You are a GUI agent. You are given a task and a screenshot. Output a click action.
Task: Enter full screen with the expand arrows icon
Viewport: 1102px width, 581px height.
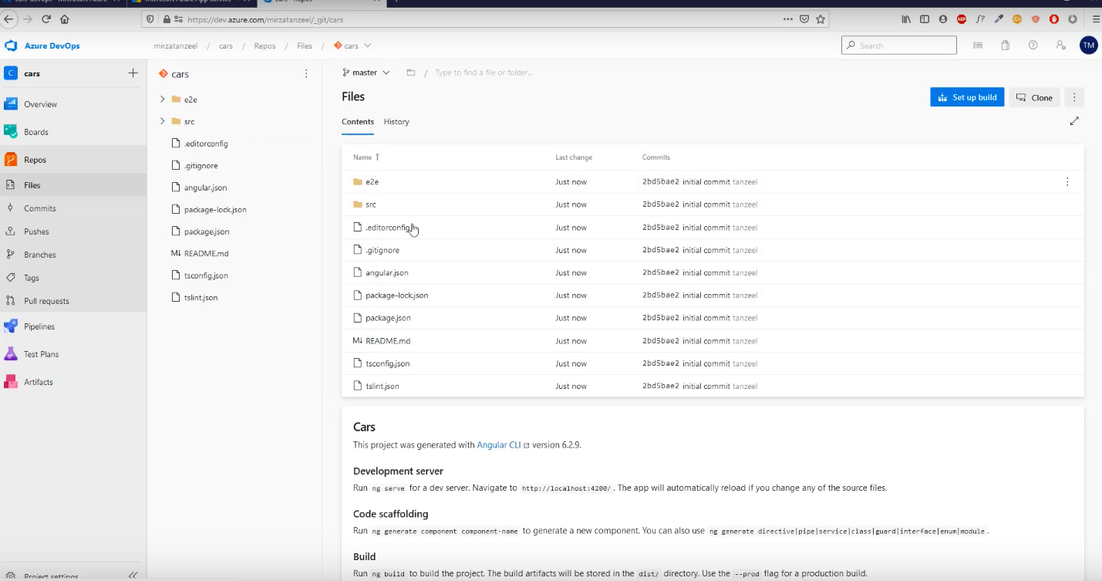point(1074,121)
